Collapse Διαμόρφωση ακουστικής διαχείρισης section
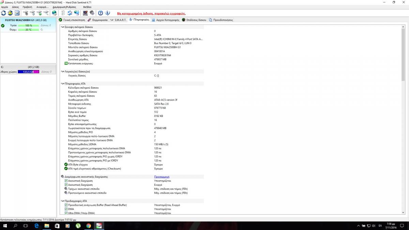 62,177
